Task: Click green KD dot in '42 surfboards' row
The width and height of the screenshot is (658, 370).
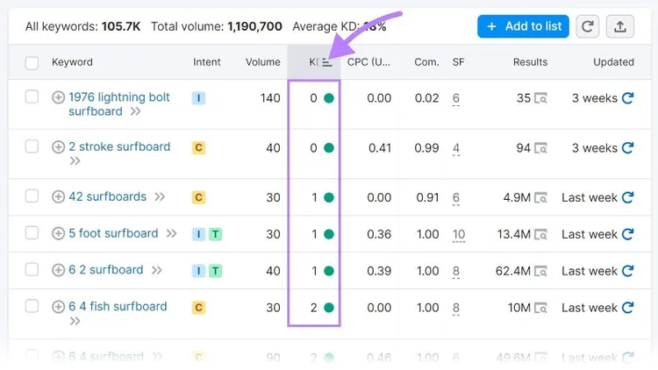Action: 329,197
